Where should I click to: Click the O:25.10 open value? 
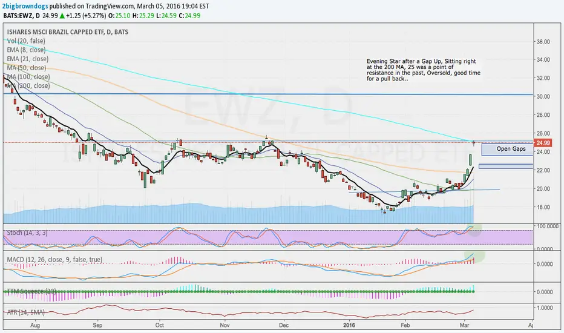[x=120, y=16]
